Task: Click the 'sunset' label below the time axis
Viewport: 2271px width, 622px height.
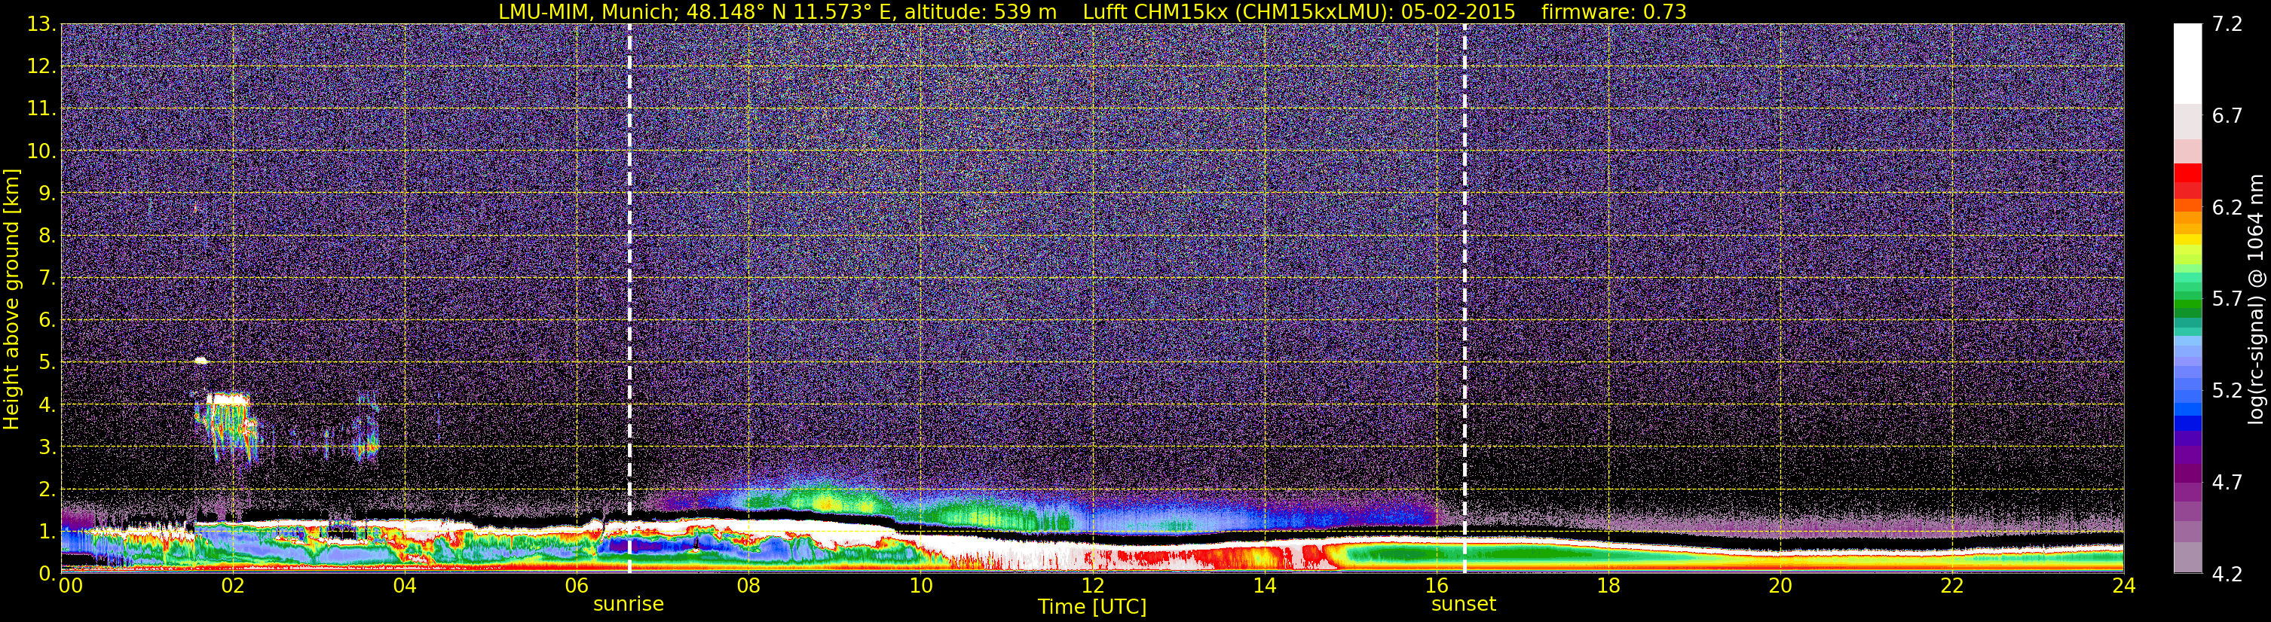Action: pyautogui.click(x=1464, y=603)
